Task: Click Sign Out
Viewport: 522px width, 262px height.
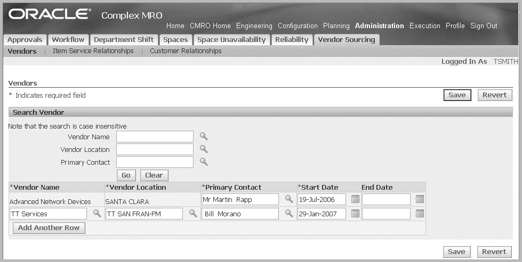Action: pos(484,26)
